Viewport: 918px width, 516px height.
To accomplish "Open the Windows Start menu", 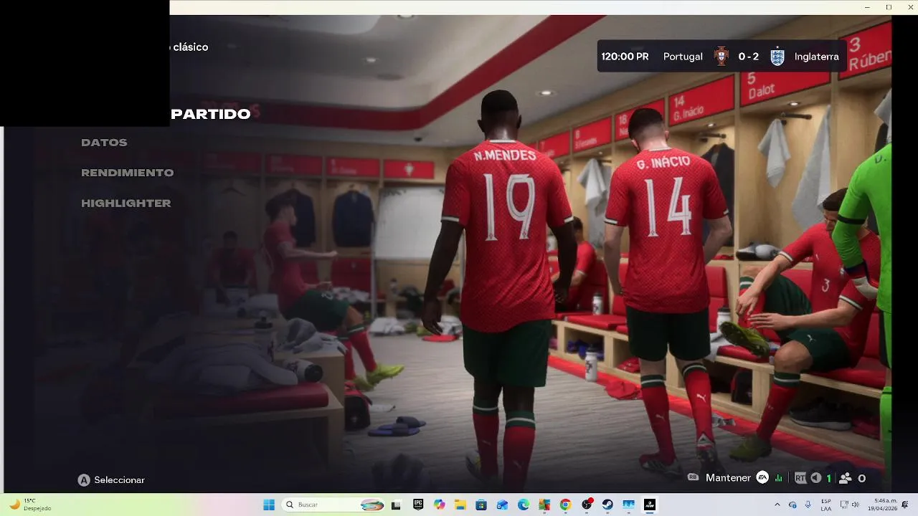I will tap(269, 505).
